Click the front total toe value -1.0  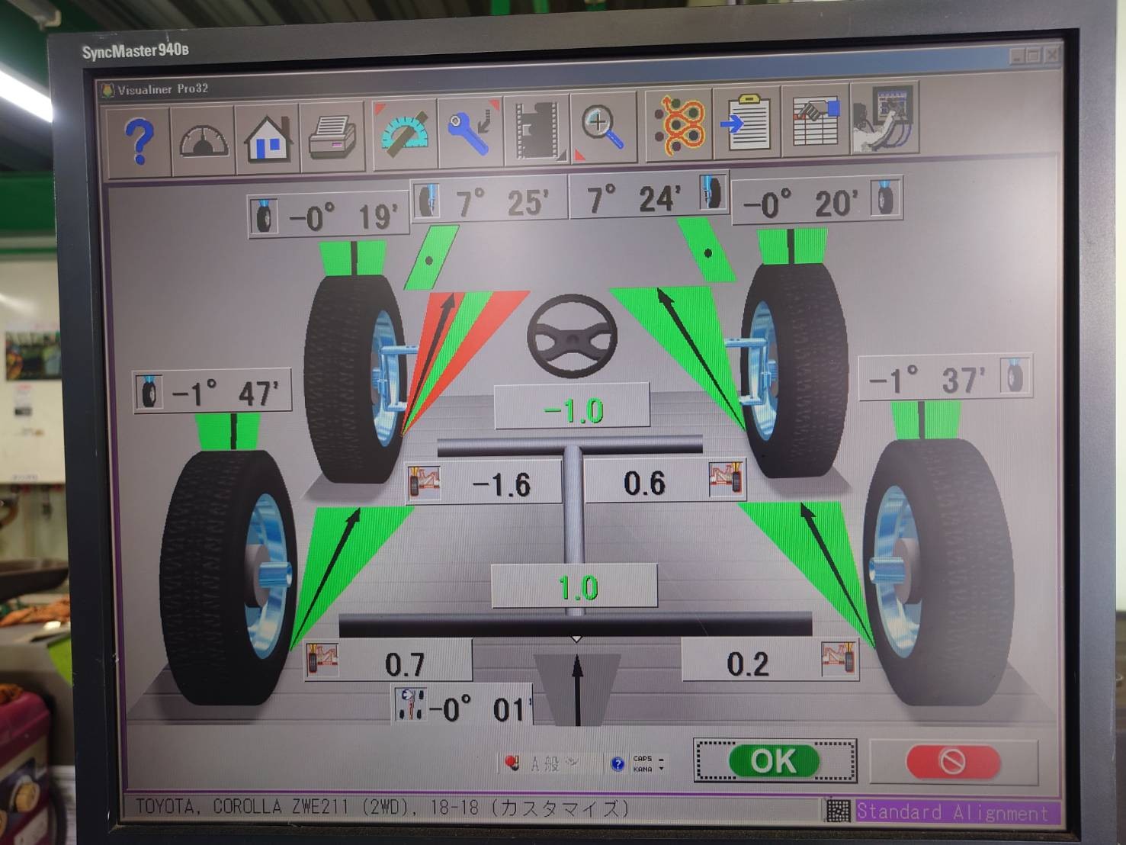coord(573,410)
